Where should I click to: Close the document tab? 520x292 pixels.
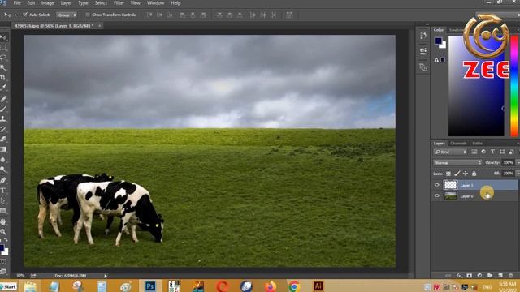(99, 25)
